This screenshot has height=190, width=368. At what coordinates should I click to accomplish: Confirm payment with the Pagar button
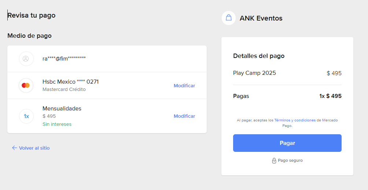[287, 143]
